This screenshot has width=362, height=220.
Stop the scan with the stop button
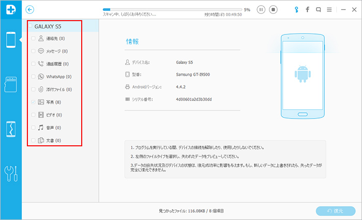pos(273,10)
